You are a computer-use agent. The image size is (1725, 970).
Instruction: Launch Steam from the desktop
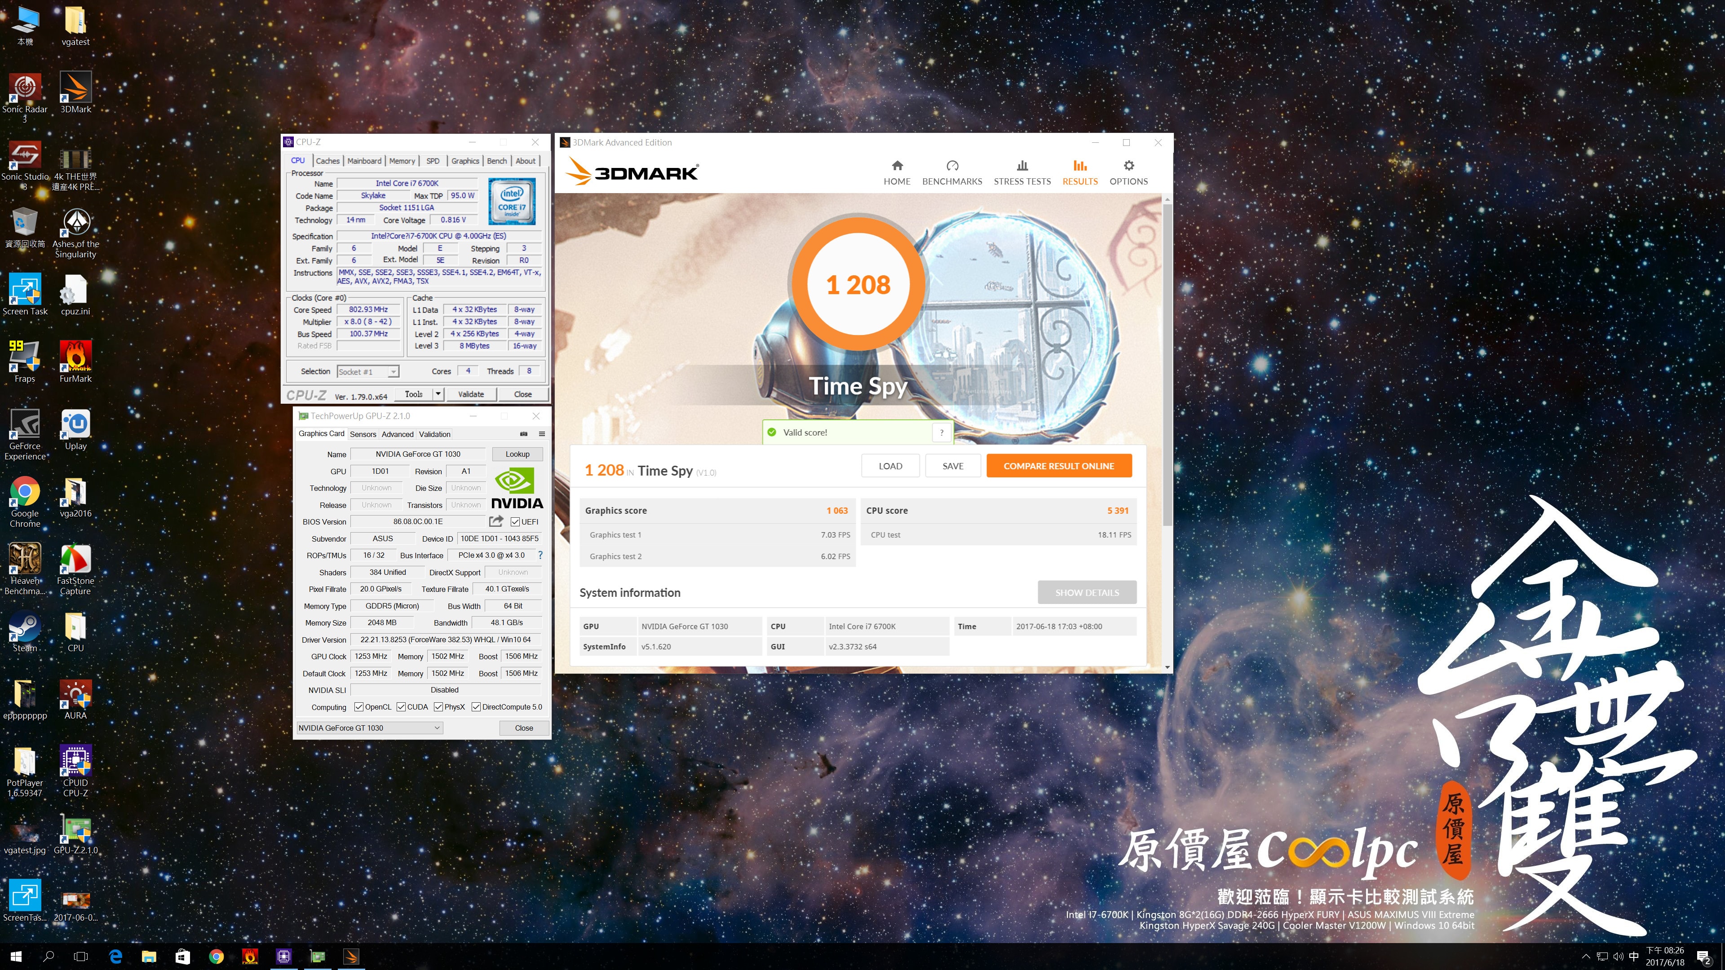tap(25, 631)
